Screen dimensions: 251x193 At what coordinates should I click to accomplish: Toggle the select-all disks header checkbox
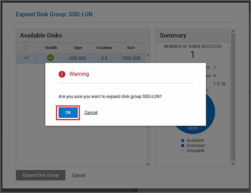click(x=26, y=48)
